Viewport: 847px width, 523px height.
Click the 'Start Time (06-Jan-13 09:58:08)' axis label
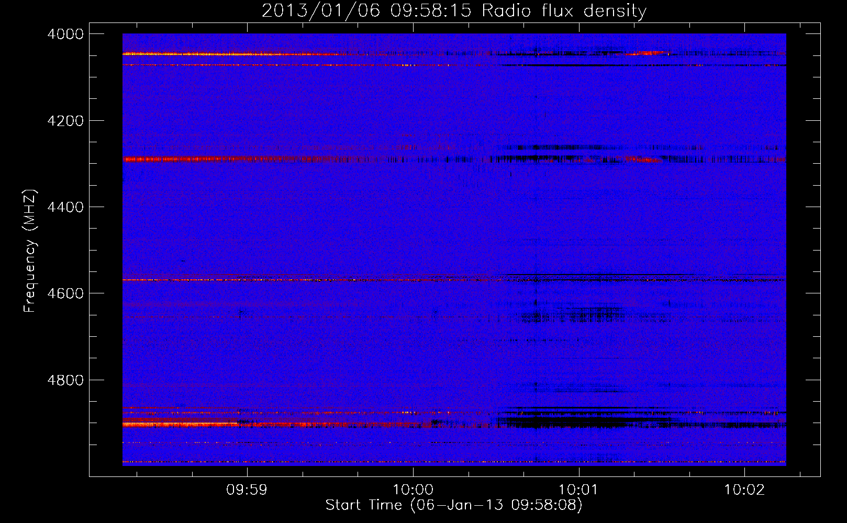point(454,505)
